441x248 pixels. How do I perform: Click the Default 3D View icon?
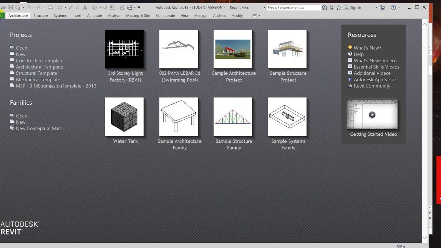[x=94, y=7]
